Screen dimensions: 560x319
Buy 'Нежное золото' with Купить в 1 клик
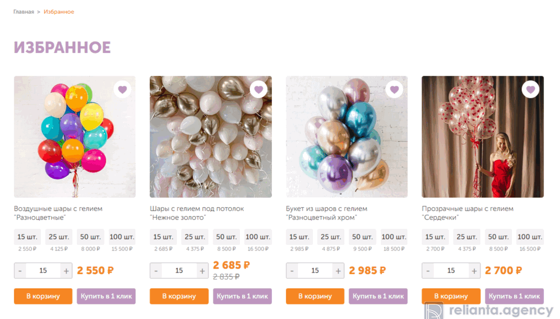point(242,296)
